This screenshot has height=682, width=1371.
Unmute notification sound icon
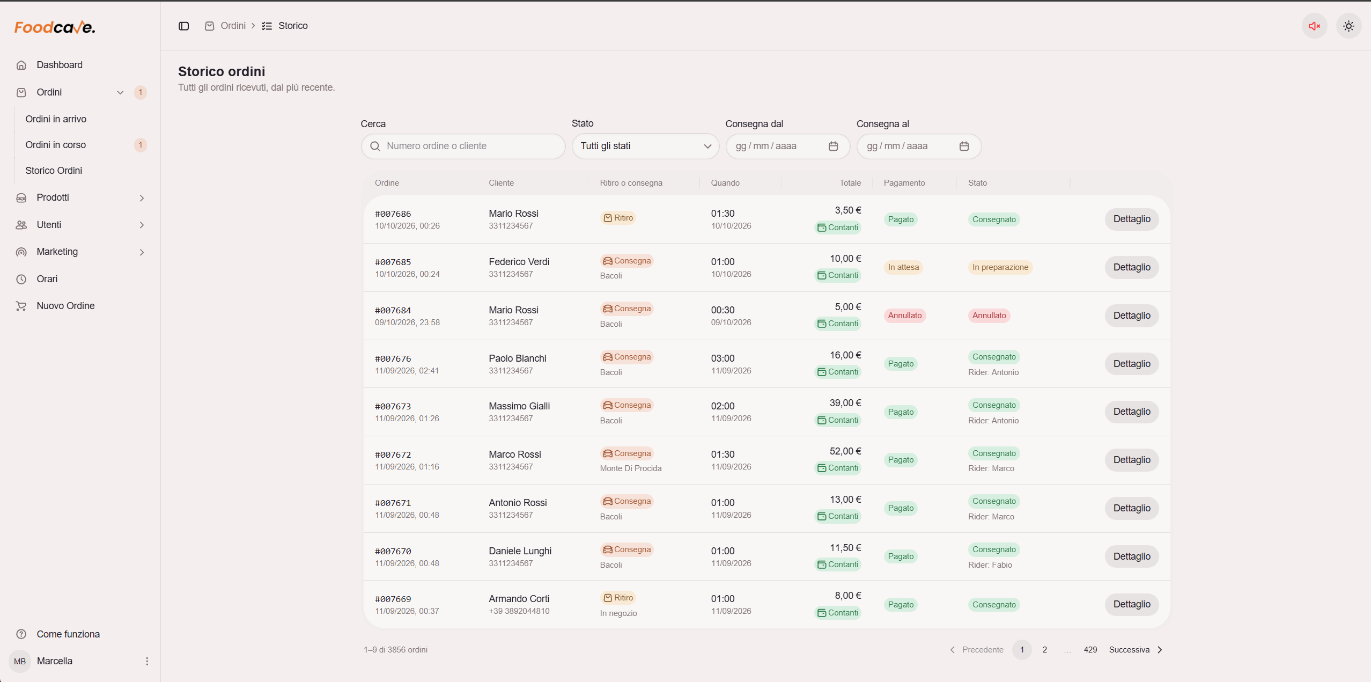coord(1314,26)
